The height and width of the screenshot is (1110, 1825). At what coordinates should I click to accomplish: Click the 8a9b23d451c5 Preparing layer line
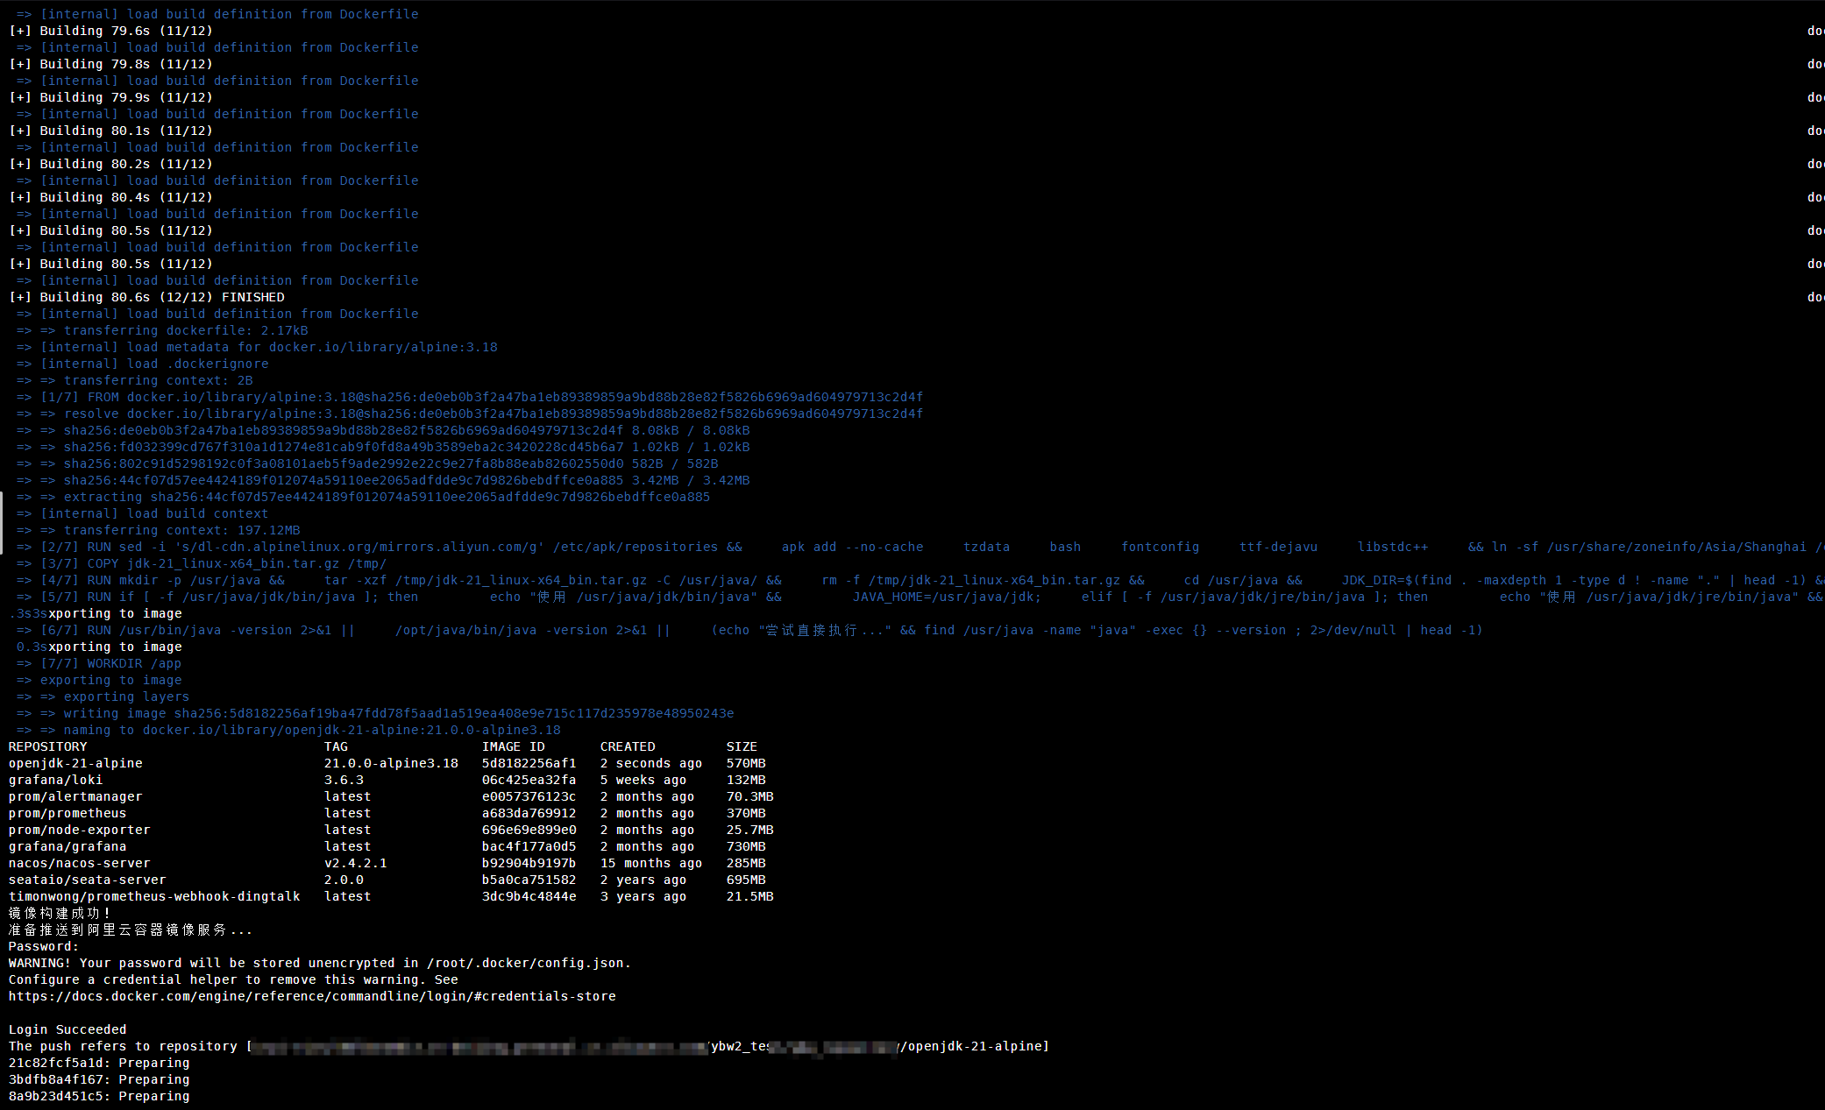[x=99, y=1096]
